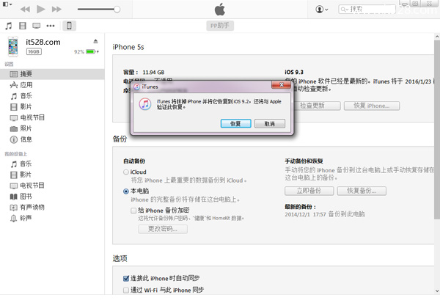Click the iPhone 5s heading
The height and width of the screenshot is (300, 440).
pyautogui.click(x=128, y=47)
